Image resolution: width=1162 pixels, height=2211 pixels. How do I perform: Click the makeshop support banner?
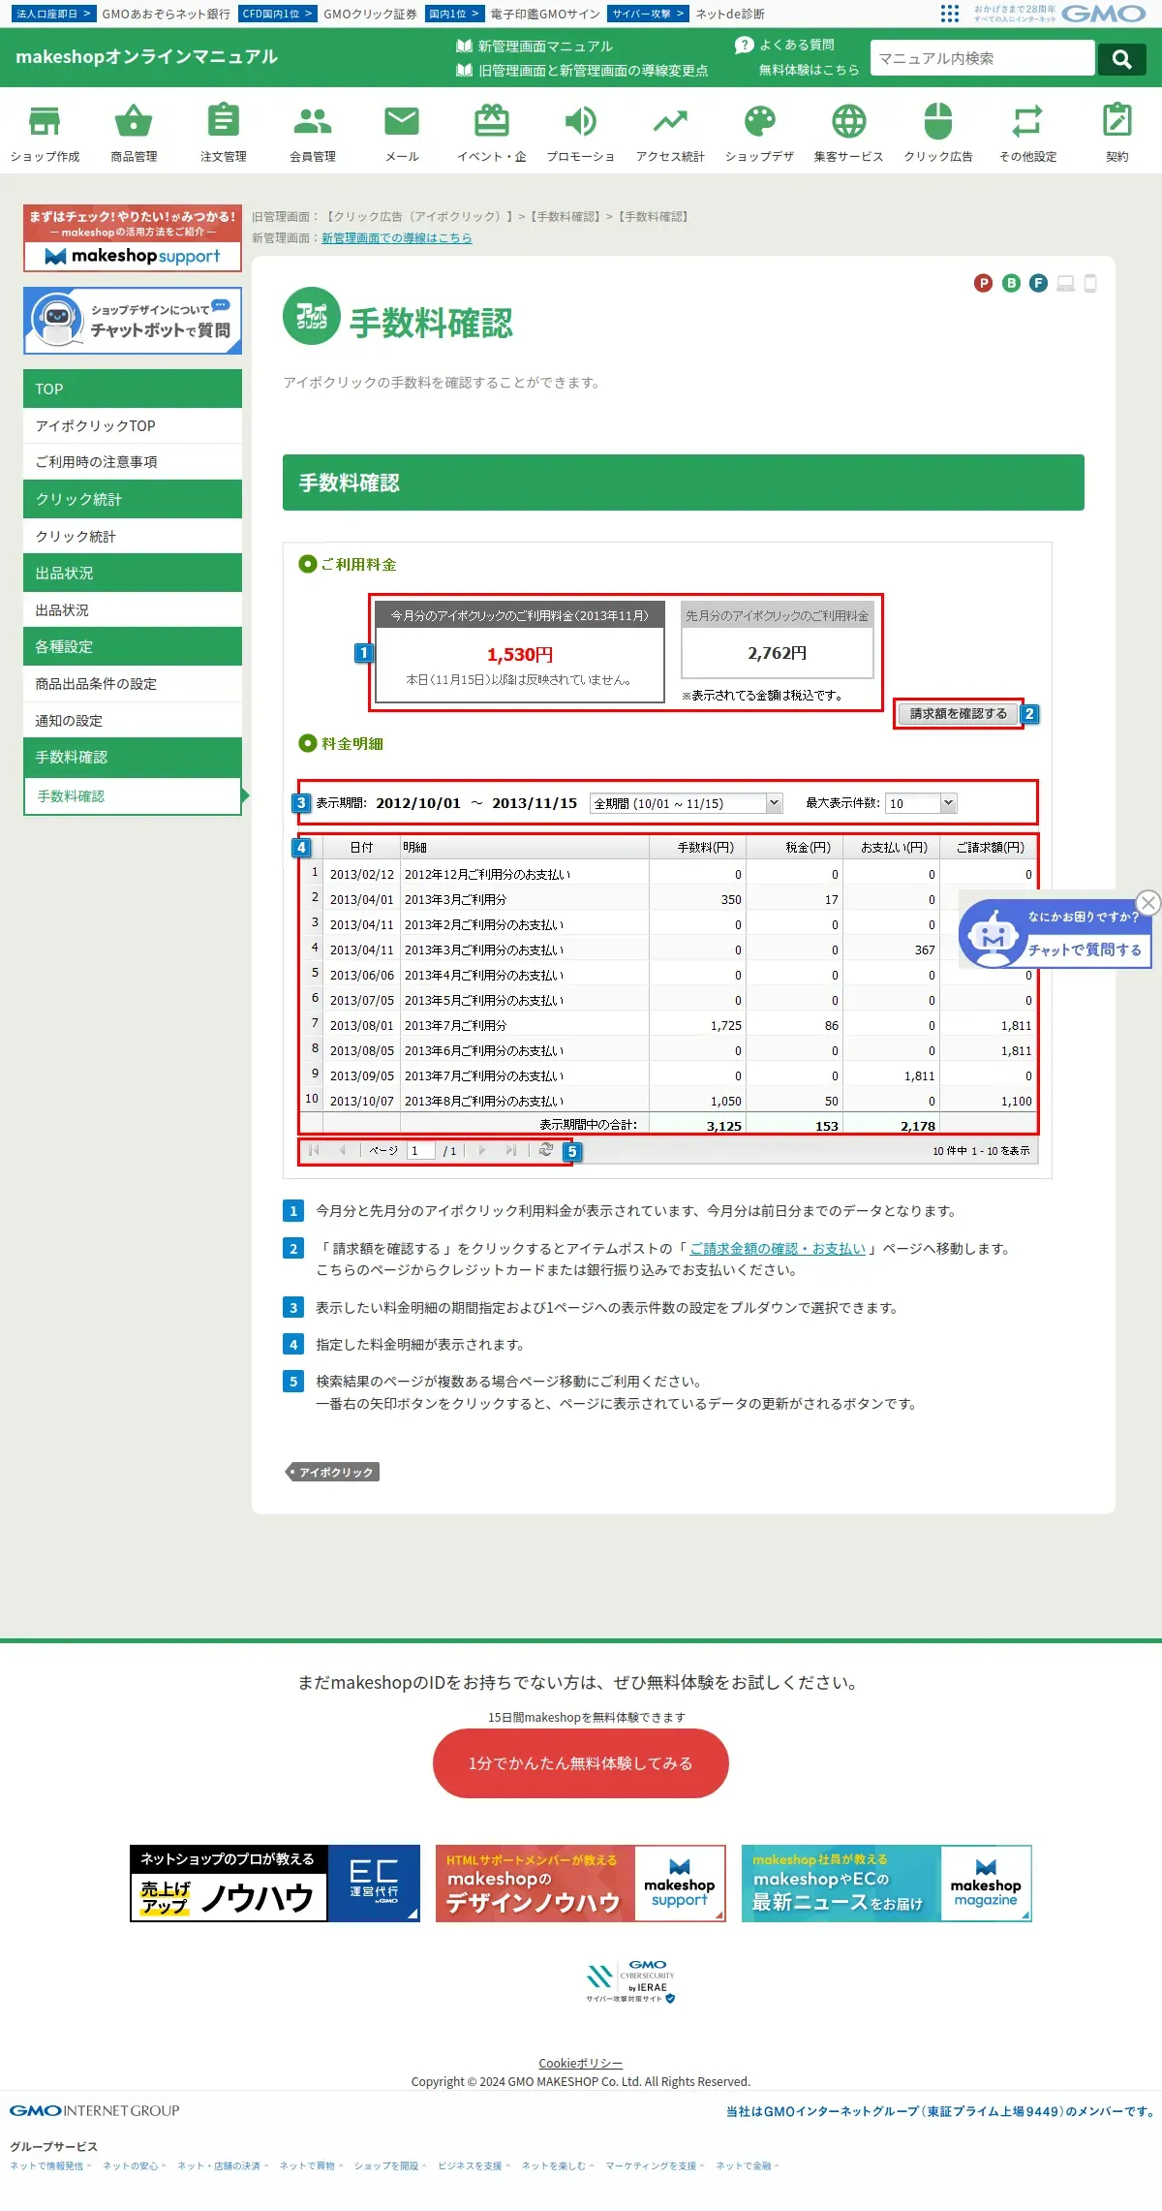coord(133,237)
